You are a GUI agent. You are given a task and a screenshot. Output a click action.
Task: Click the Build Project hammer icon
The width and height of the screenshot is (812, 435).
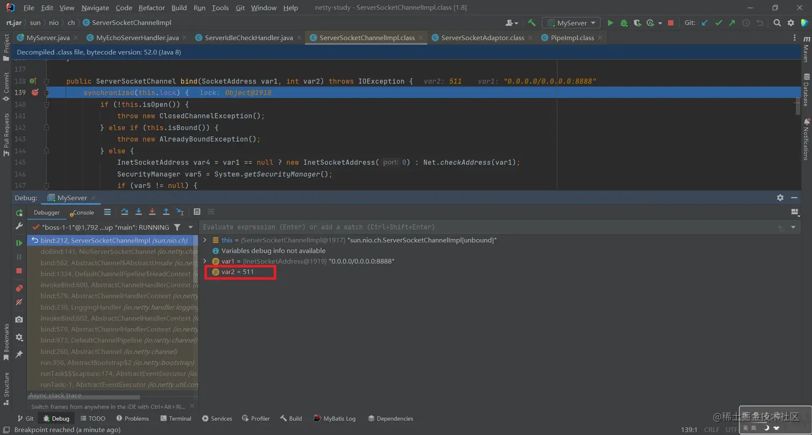point(532,23)
